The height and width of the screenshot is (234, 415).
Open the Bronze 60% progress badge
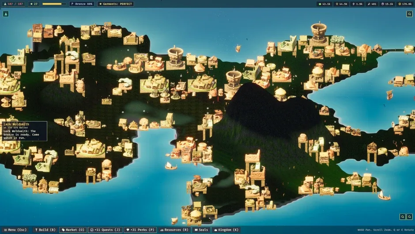pyautogui.click(x=82, y=4)
